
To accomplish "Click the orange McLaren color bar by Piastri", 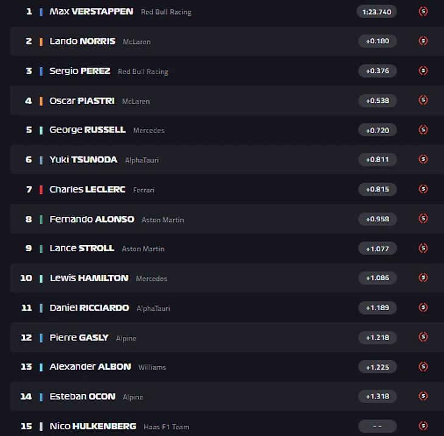I will (x=41, y=101).
